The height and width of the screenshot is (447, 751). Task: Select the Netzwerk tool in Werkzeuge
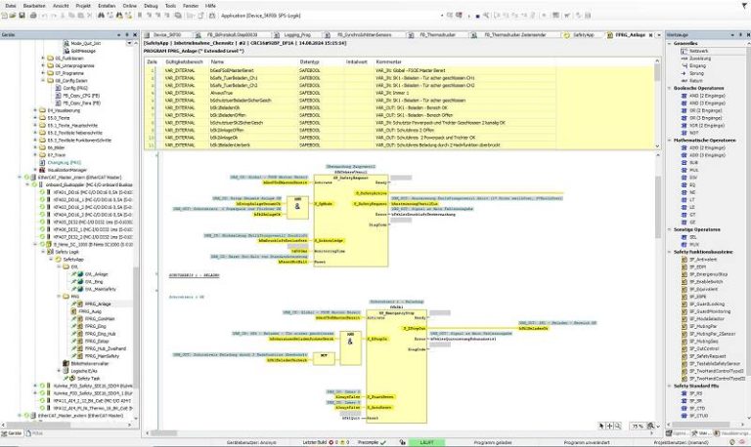click(x=688, y=51)
